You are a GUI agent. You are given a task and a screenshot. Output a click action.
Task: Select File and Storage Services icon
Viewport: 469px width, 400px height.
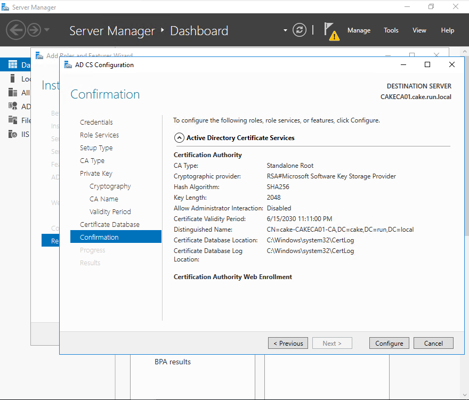coord(13,120)
